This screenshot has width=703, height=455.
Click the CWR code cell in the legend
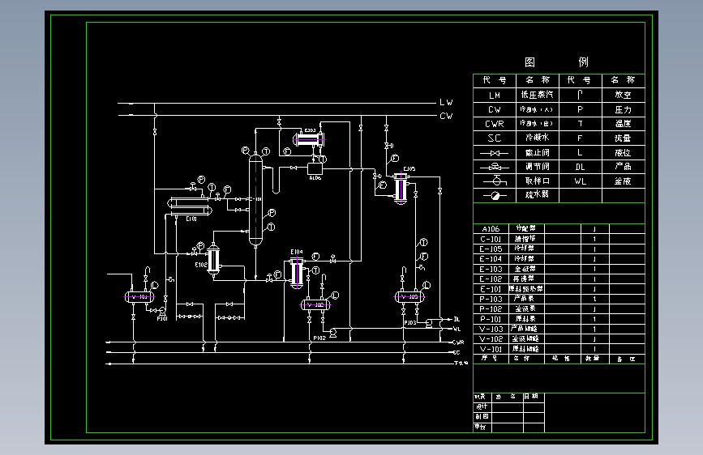pos(495,124)
